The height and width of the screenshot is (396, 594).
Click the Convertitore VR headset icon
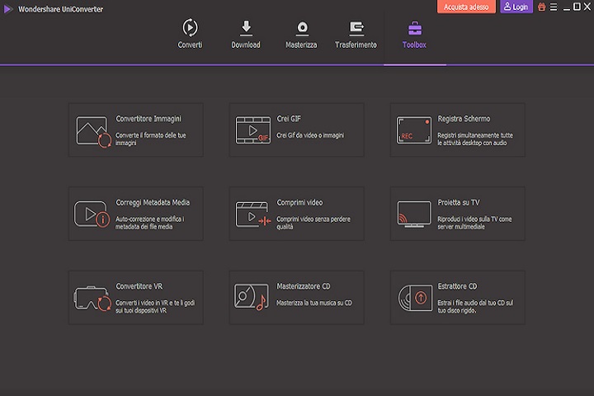tap(92, 297)
